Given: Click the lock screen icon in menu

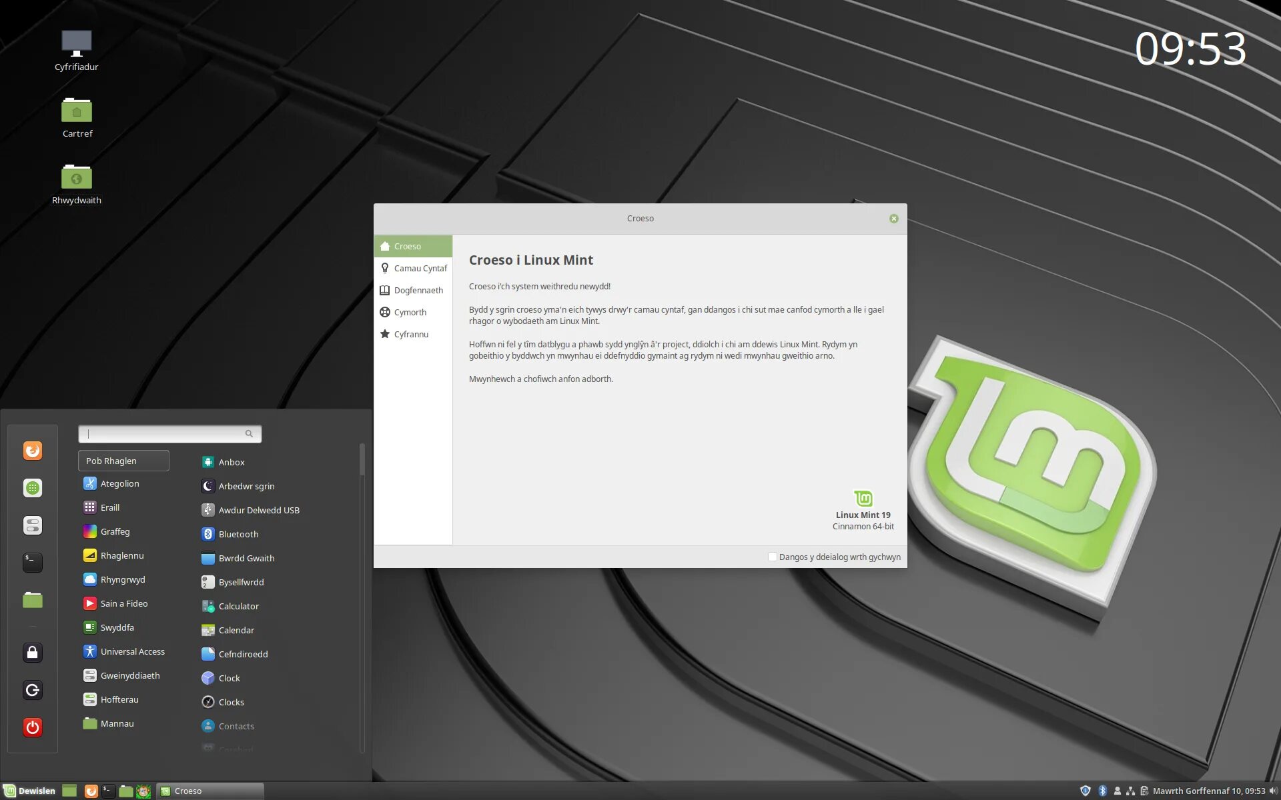Looking at the screenshot, I should (x=32, y=652).
